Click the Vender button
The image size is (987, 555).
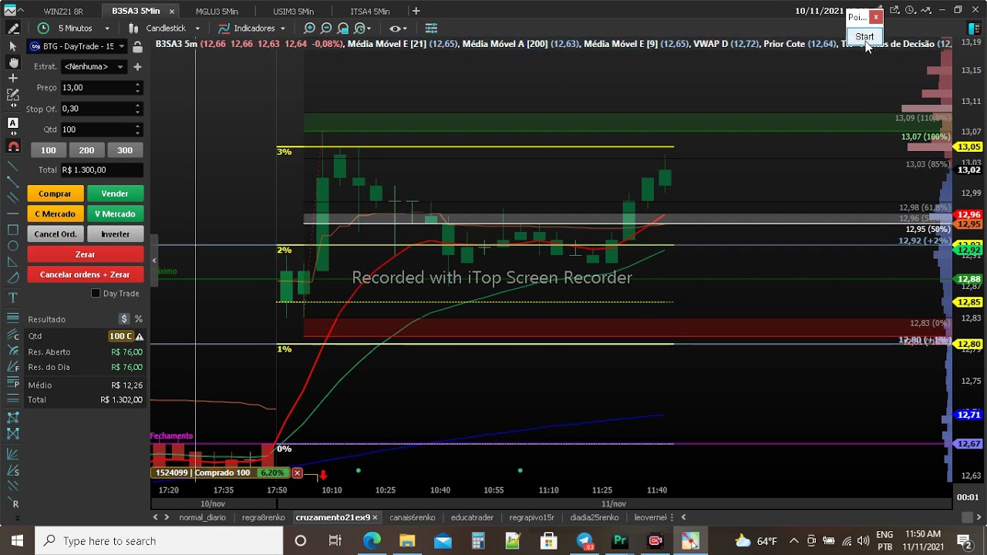click(x=115, y=193)
